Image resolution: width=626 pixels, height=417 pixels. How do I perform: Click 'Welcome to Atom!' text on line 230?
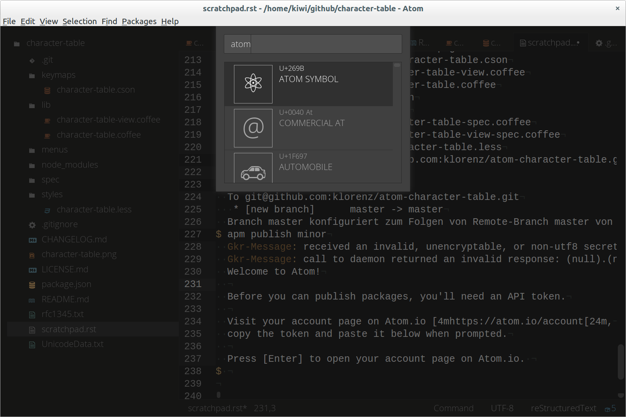[x=274, y=272]
